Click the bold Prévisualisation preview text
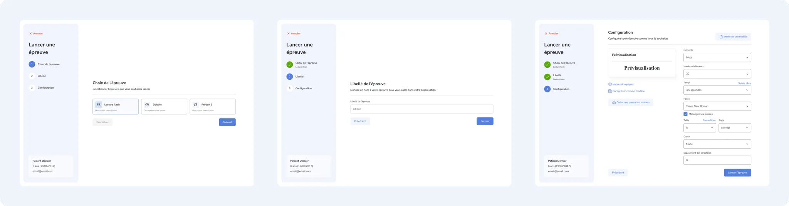 coord(642,68)
